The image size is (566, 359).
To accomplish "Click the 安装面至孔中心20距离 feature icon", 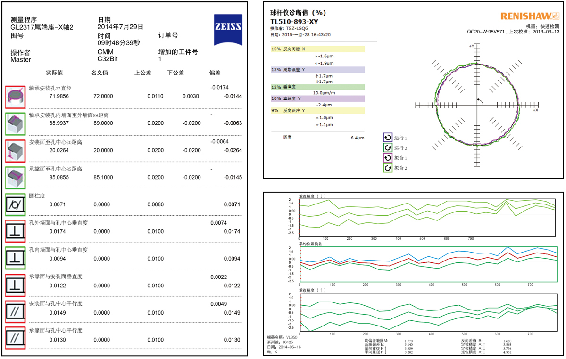I will coord(14,150).
